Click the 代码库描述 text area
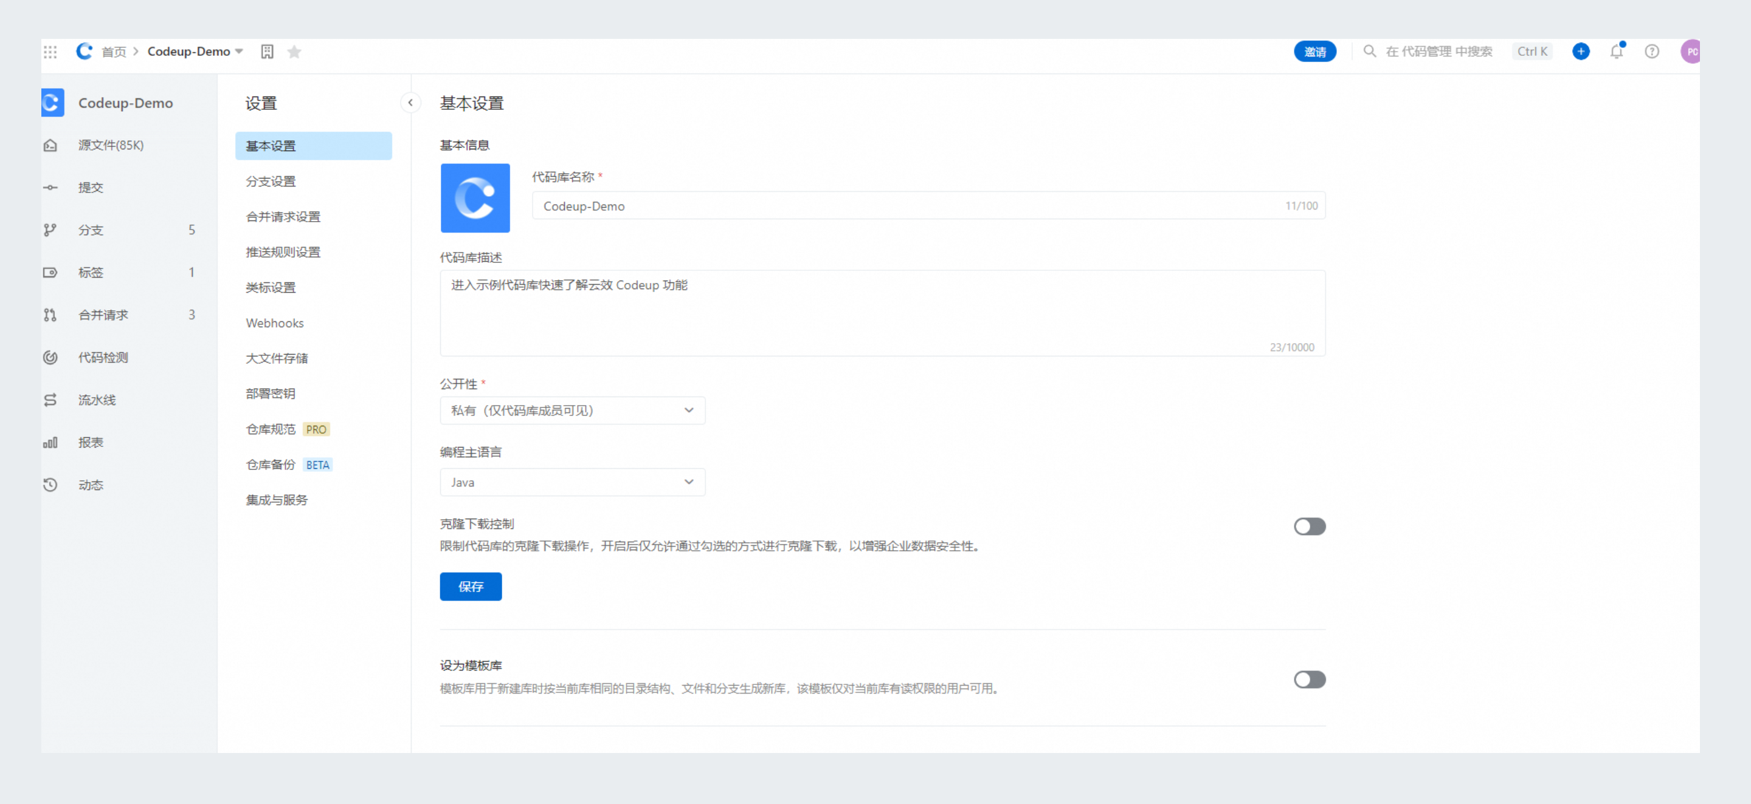Screen dimensions: 1751x804 click(x=882, y=313)
